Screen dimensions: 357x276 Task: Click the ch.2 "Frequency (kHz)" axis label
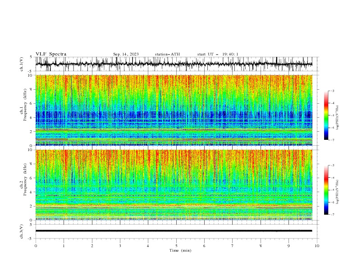pos(25,179)
